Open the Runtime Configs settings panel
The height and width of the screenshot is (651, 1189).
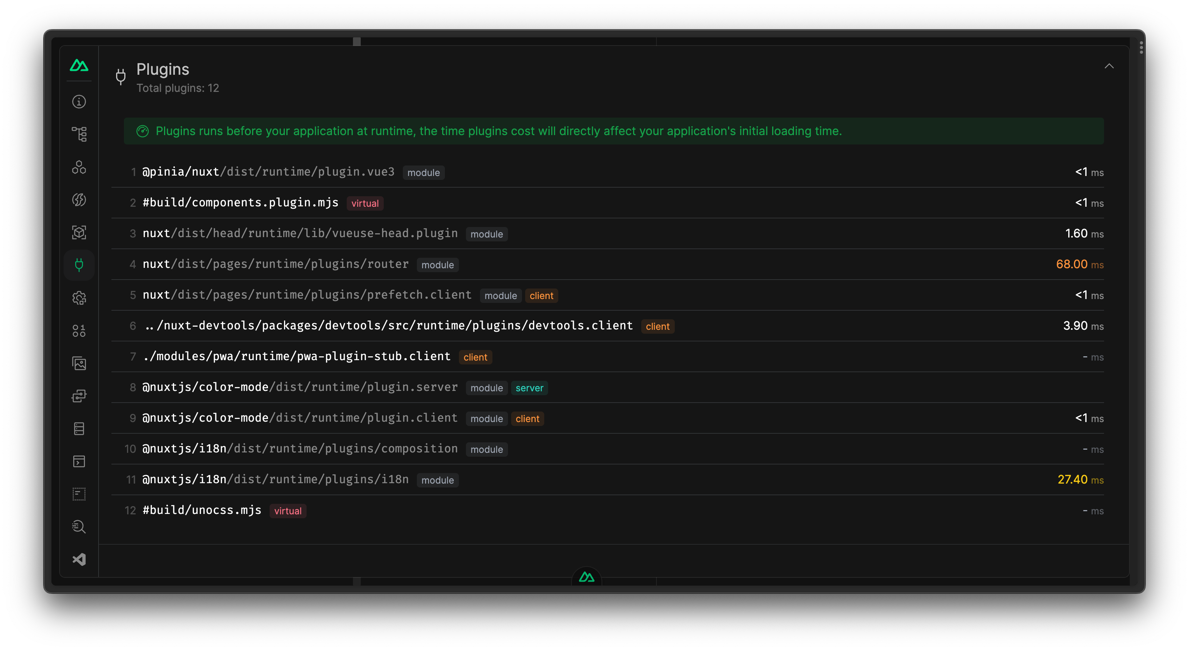79,297
